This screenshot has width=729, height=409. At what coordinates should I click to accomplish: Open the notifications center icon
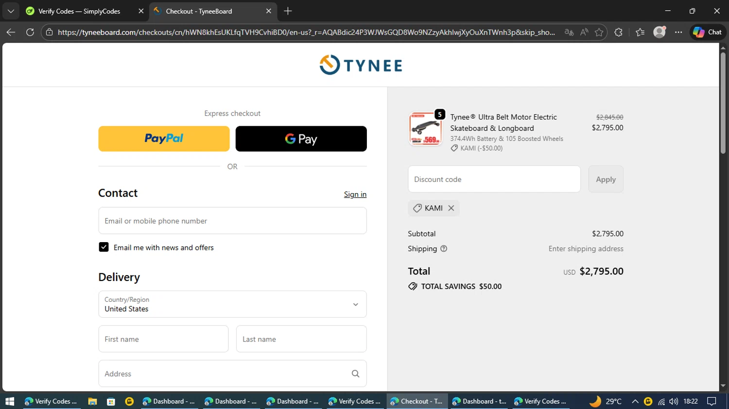point(712,401)
